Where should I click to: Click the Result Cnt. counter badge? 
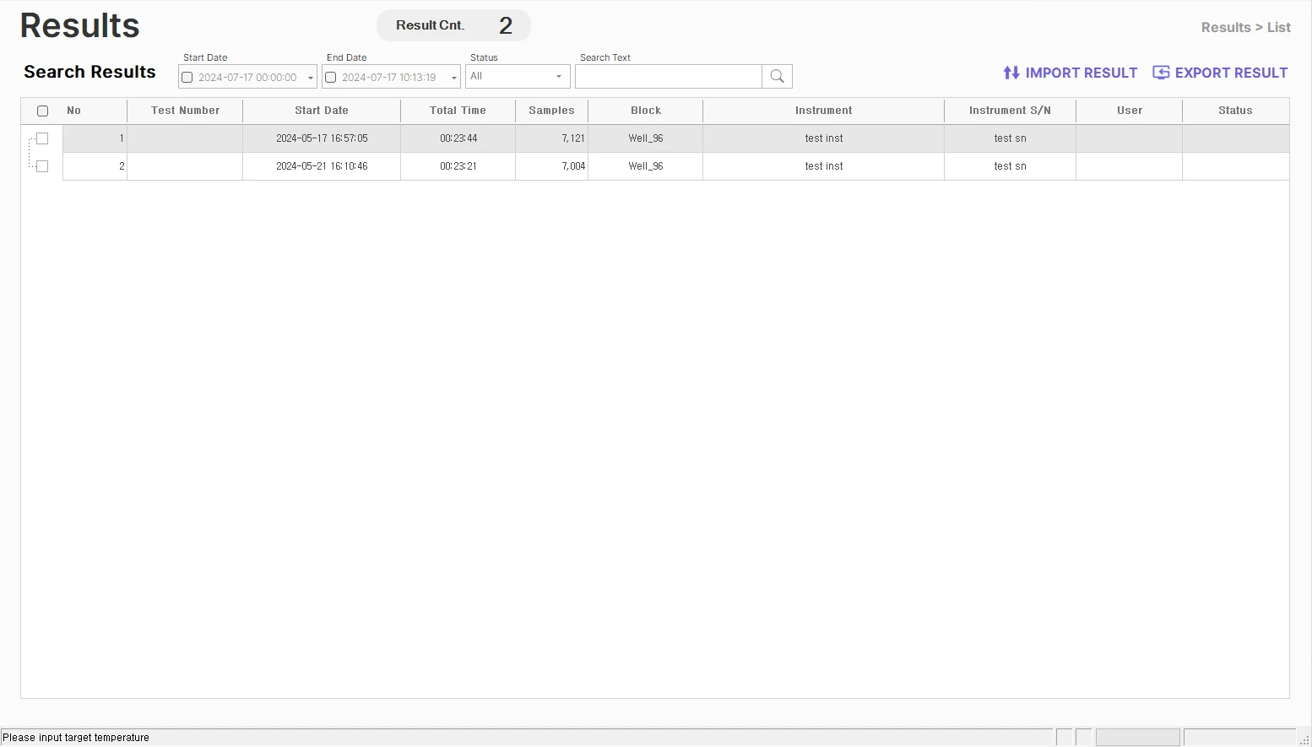453,25
